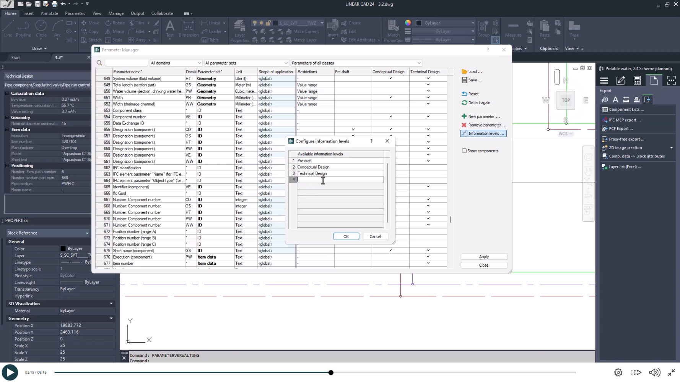Select the Line tool
680x382 pixels.
8,29
